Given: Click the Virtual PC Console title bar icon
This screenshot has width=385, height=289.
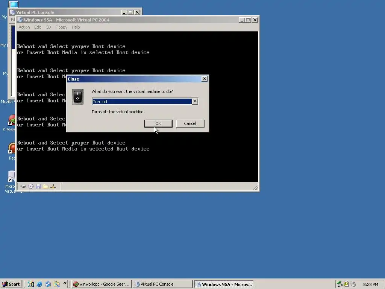Looking at the screenshot, I should (x=12, y=12).
